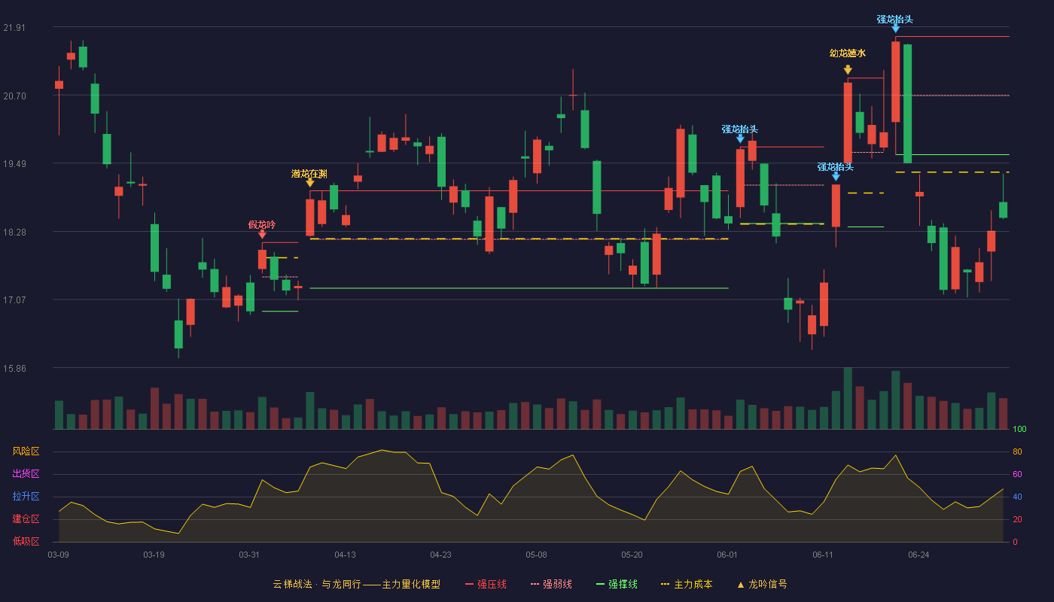
Task: Click the 20.70 price axis label
Action: click(14, 96)
